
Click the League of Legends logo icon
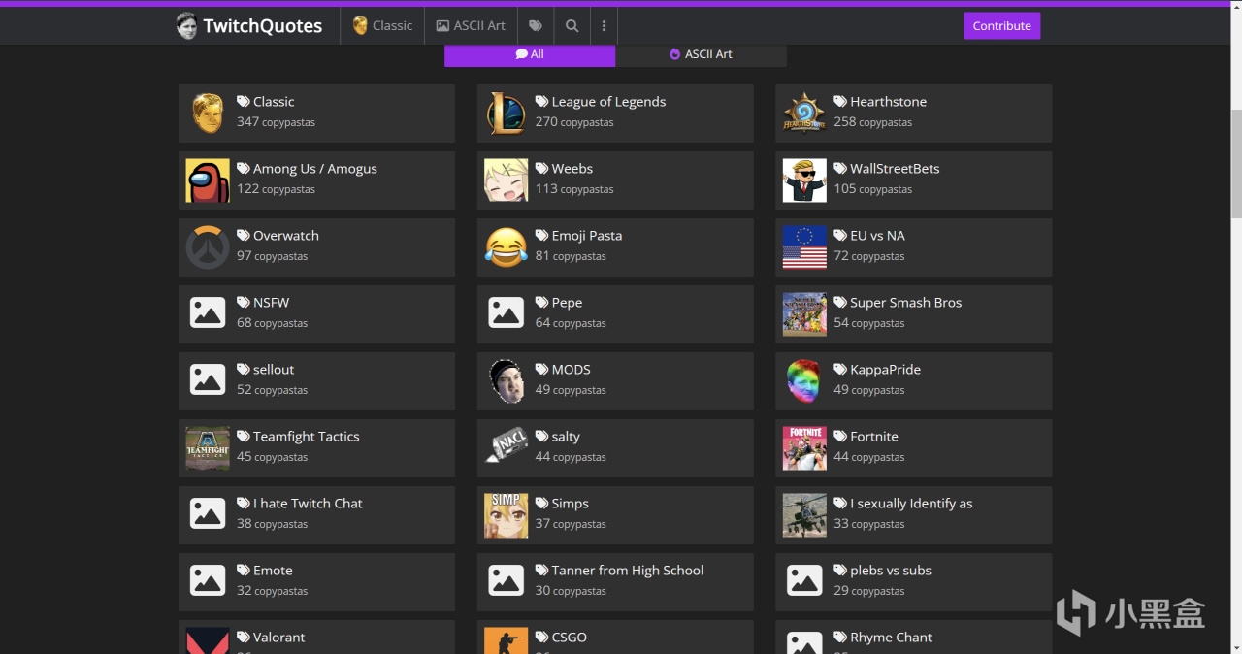[507, 114]
